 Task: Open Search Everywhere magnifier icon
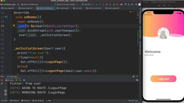click(x=136, y=5)
